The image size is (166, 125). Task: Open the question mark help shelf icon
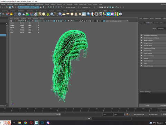coord(120,14)
